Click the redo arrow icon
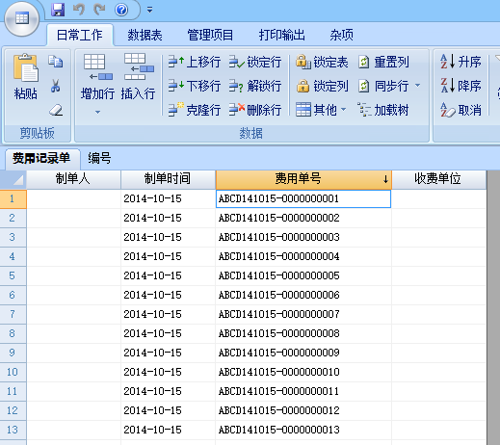The width and height of the screenshot is (500, 445). pos(99,10)
